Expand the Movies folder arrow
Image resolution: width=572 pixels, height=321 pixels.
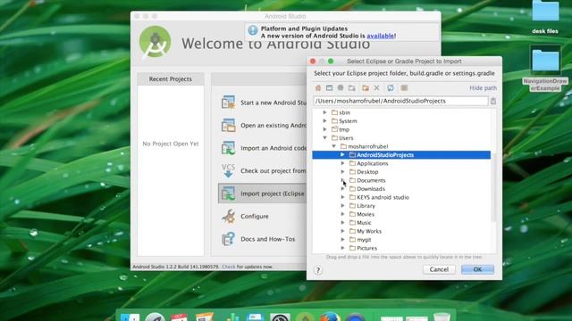click(342, 214)
